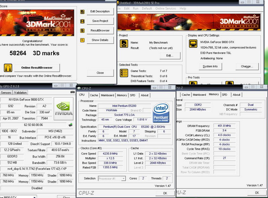Open the Online Services menu
The height and width of the screenshot is (198, 268).
tap(166, 8)
